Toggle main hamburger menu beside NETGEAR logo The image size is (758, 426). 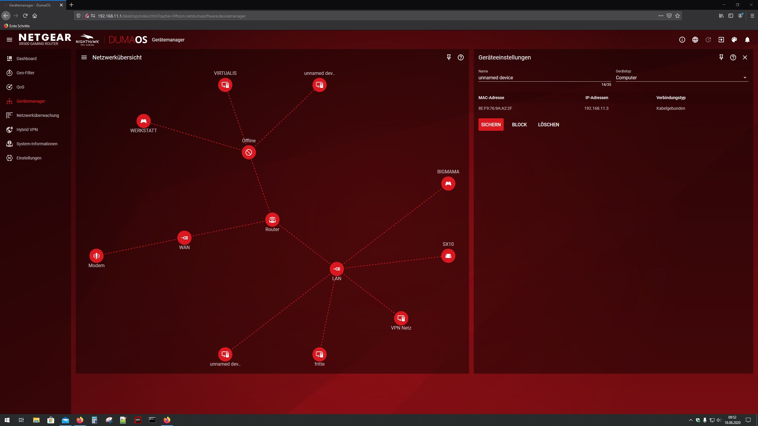click(x=9, y=40)
